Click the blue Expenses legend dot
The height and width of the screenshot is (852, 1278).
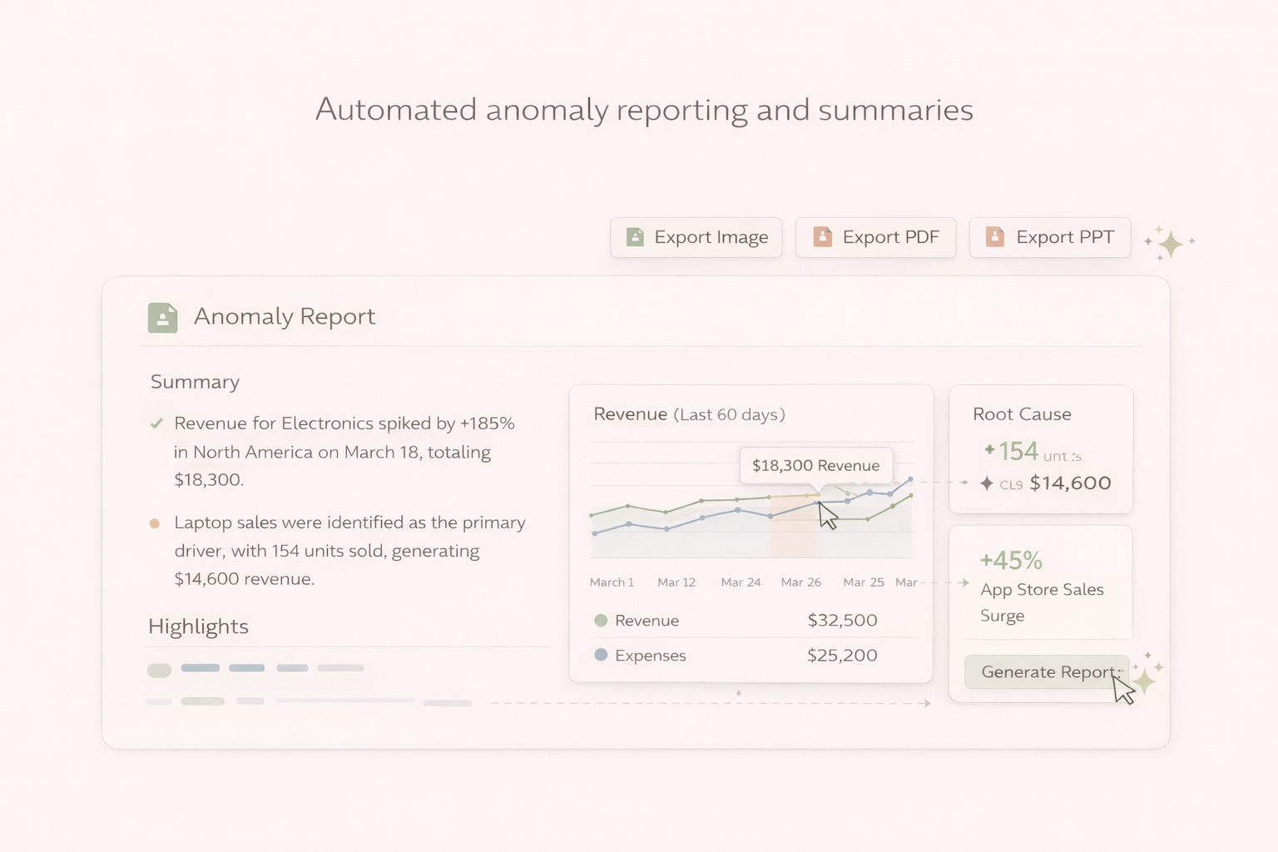coord(601,655)
